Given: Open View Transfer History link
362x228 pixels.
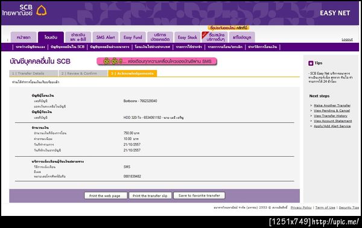Looking at the screenshot, I should tap(331, 116).
